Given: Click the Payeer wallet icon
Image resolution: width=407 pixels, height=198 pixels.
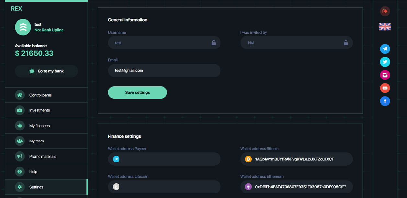Looking at the screenshot, I should [x=116, y=159].
